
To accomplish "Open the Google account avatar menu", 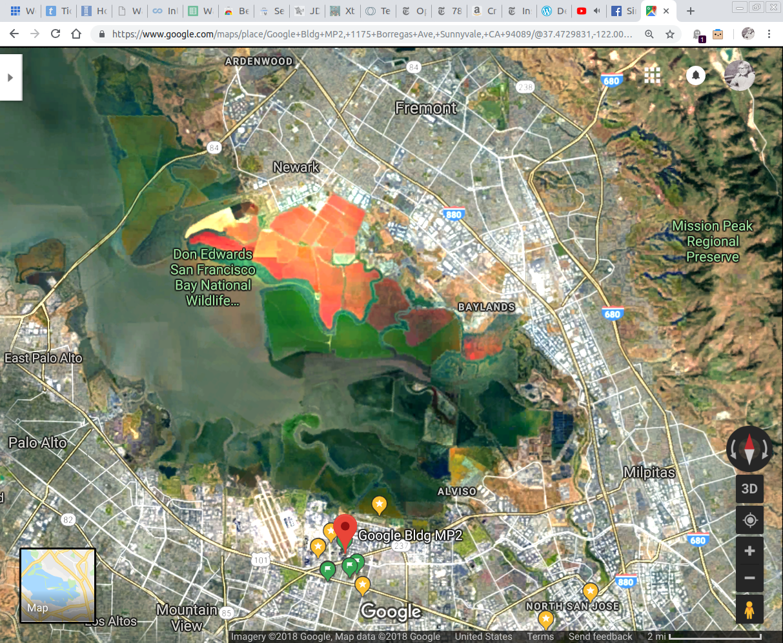I will click(739, 75).
